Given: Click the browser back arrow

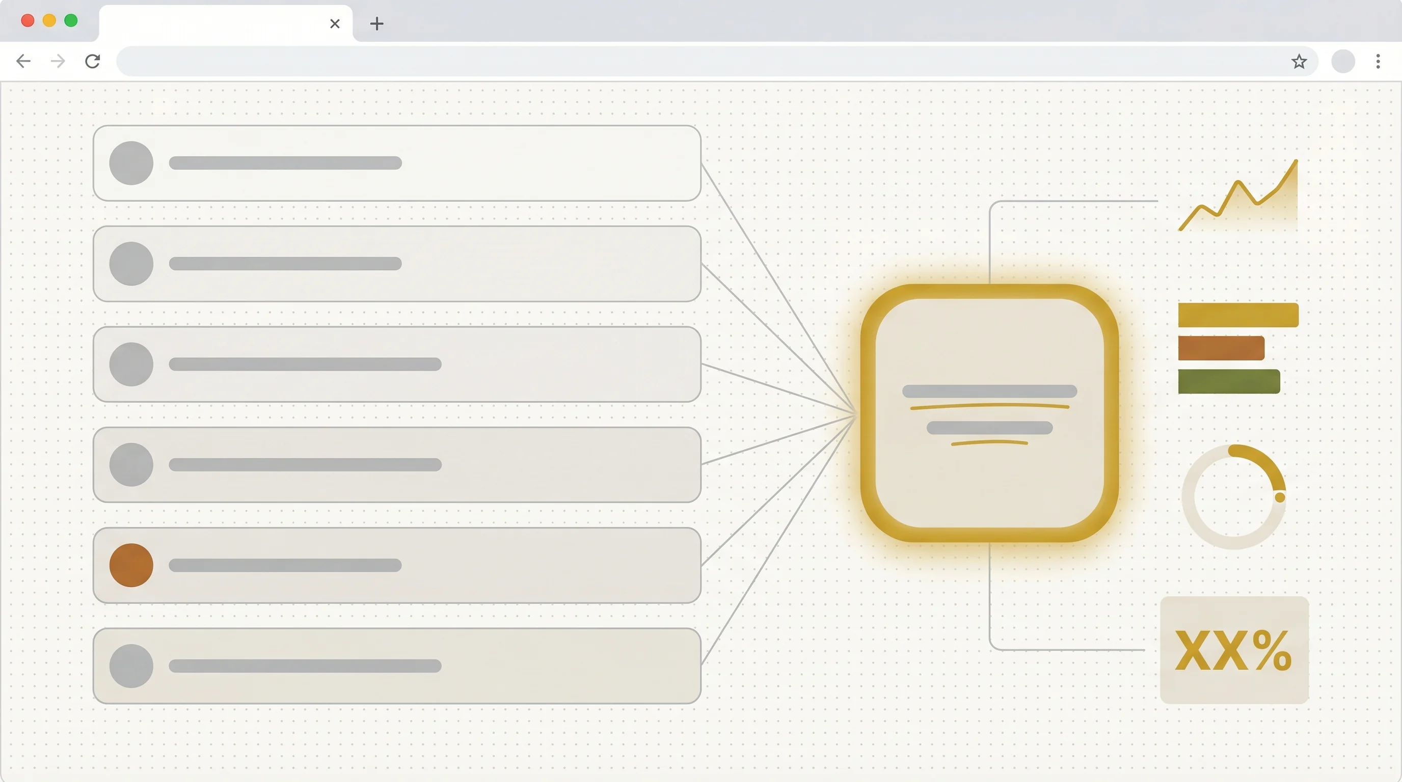Looking at the screenshot, I should tap(23, 61).
